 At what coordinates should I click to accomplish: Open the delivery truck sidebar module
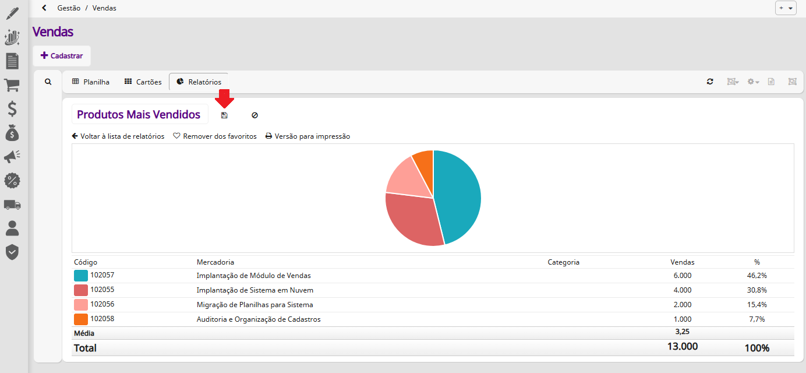click(12, 205)
